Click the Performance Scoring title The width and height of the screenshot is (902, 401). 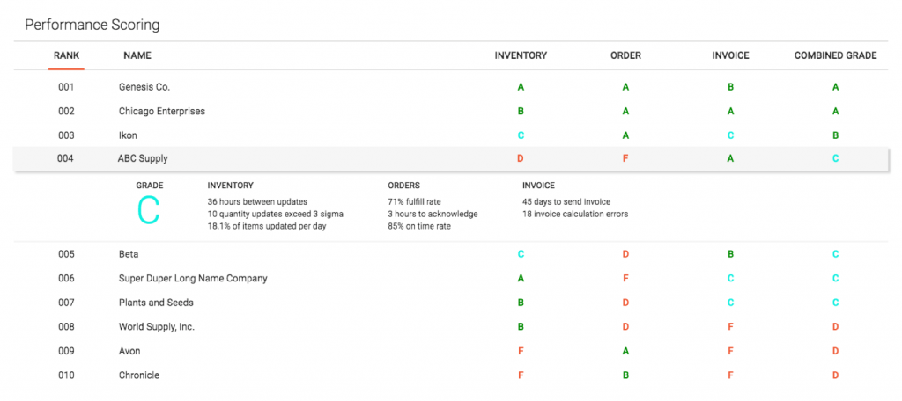click(x=92, y=26)
